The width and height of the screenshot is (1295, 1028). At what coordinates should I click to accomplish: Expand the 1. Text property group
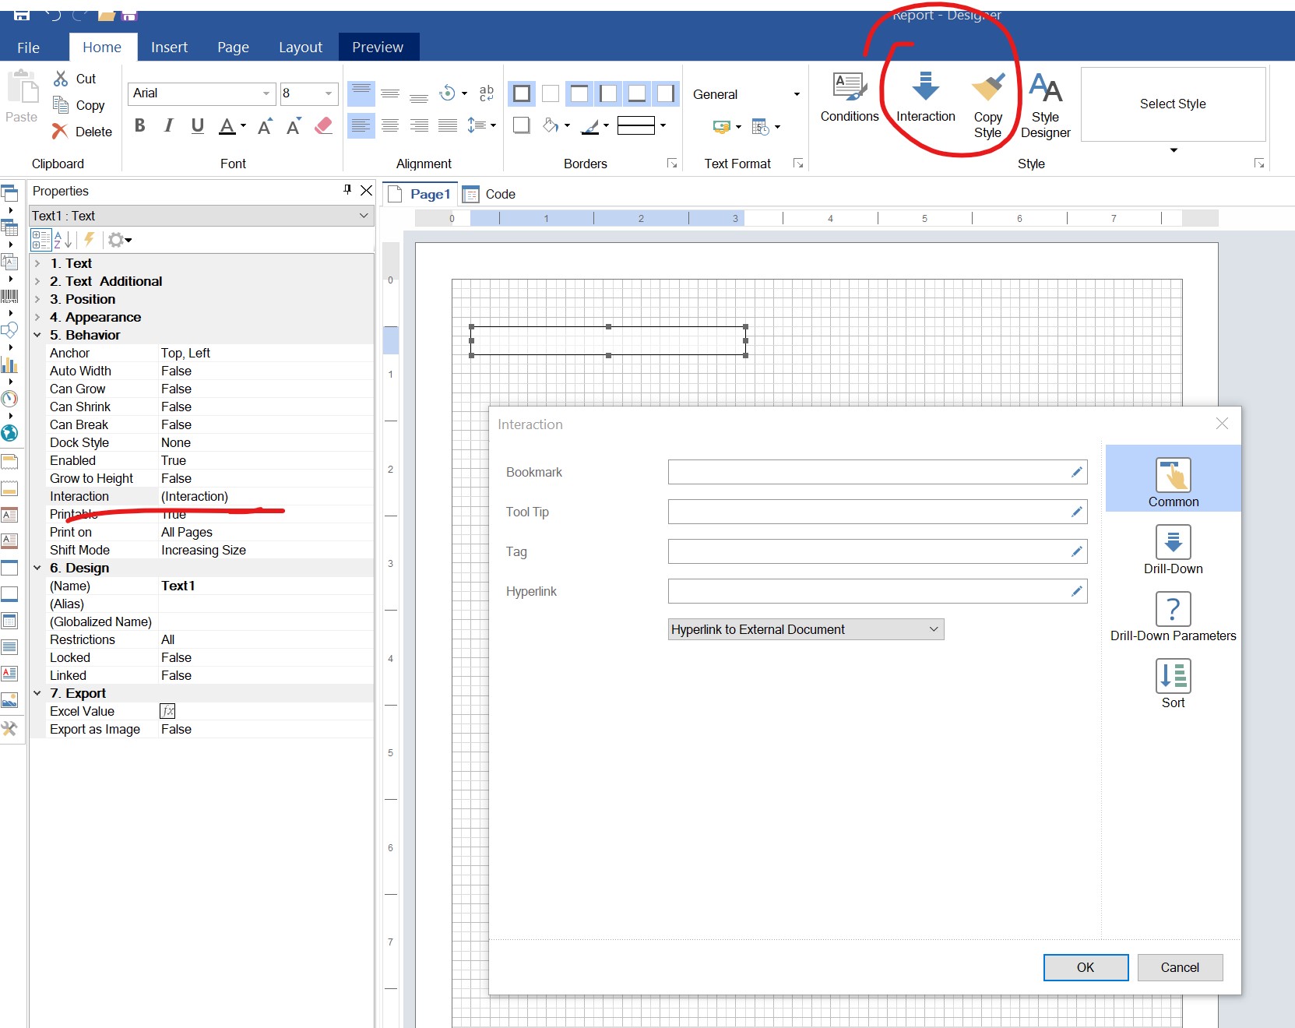coord(37,263)
